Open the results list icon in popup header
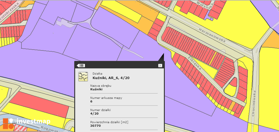The height and width of the screenshot is (132, 279). coord(81,66)
